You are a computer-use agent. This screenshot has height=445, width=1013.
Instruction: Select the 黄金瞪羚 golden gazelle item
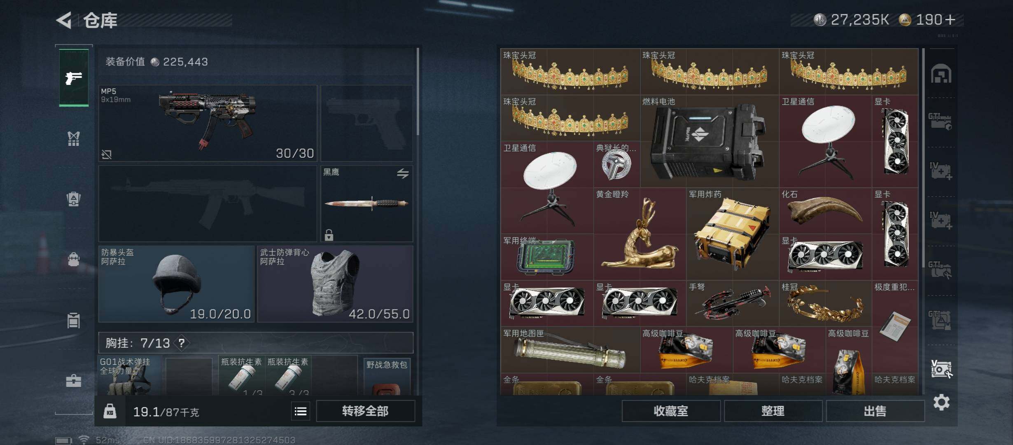pos(640,234)
